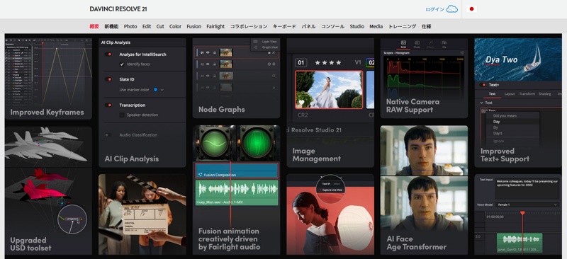The width and height of the screenshot is (567, 259).
Task: Select the green janet_GenID audio clip
Action: click(x=520, y=243)
